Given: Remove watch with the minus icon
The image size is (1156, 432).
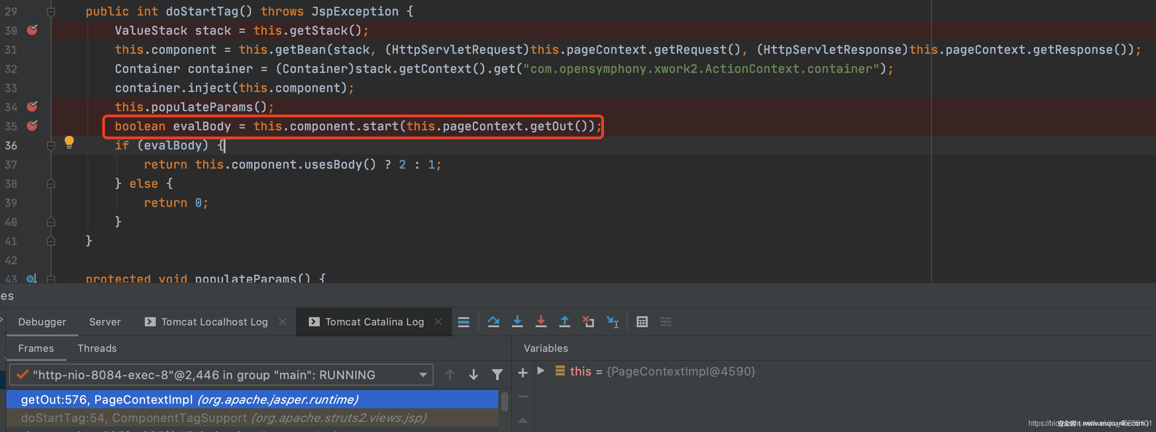Looking at the screenshot, I should 523,396.
